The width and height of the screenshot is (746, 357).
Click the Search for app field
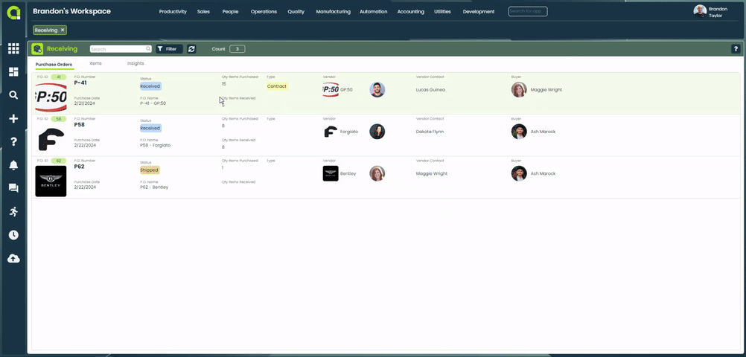point(528,11)
